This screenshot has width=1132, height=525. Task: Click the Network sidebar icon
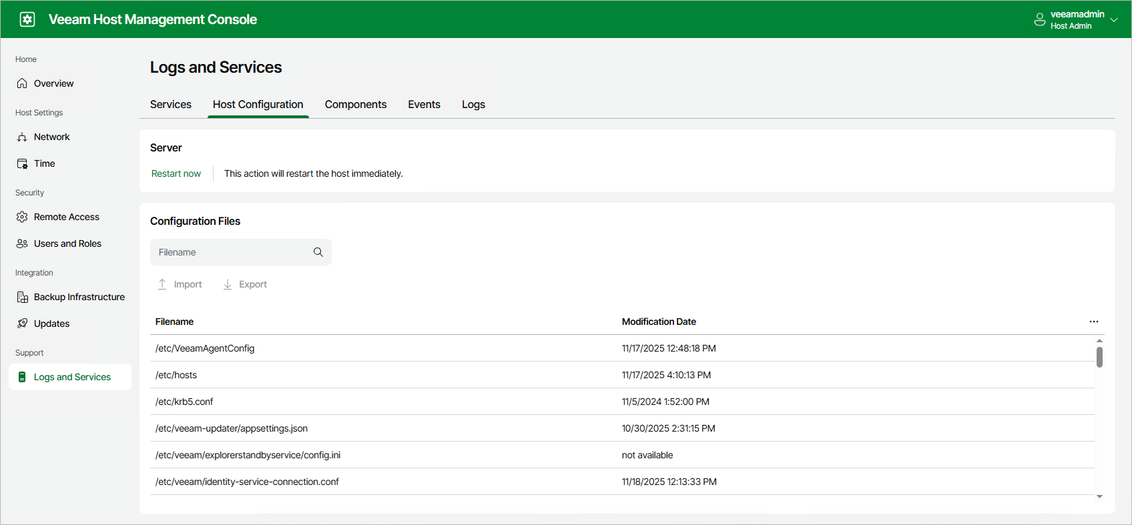coord(22,137)
